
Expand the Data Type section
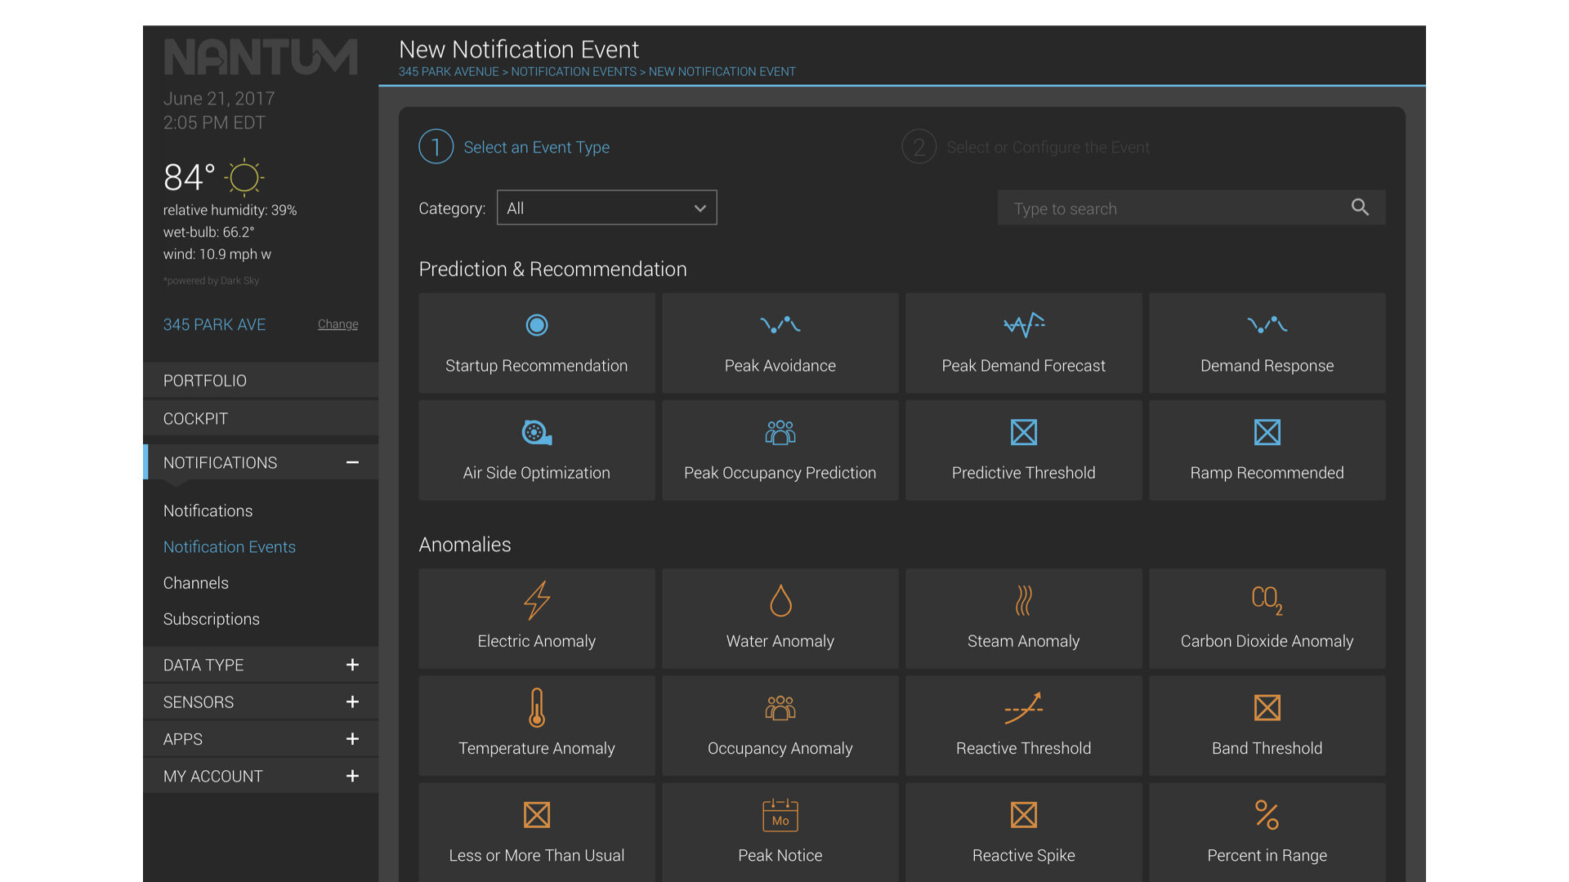[x=352, y=665]
